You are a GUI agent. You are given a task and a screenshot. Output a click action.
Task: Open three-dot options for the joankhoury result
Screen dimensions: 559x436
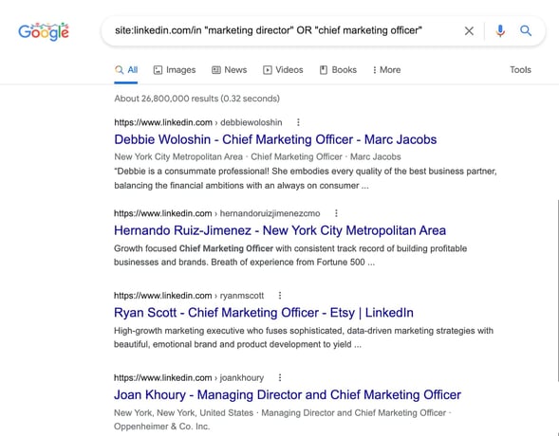tap(280, 377)
